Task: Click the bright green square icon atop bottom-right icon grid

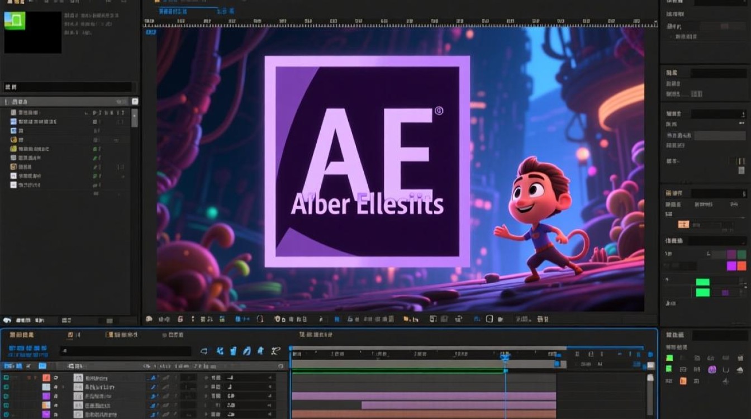Action: click(x=669, y=358)
